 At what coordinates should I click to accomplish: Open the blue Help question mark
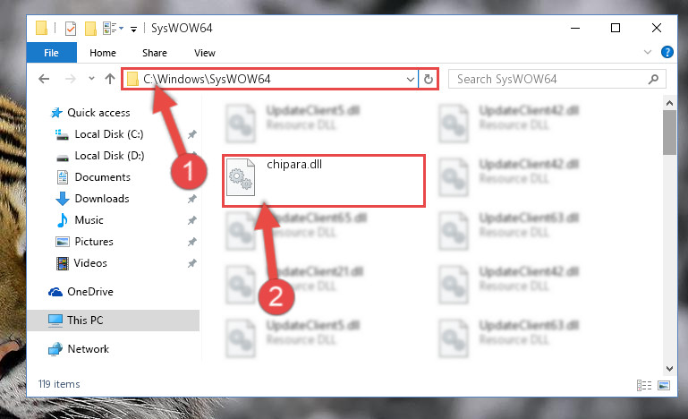(x=667, y=52)
